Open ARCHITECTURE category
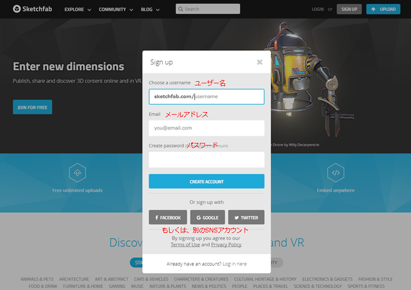411x290 pixels. click(x=74, y=279)
